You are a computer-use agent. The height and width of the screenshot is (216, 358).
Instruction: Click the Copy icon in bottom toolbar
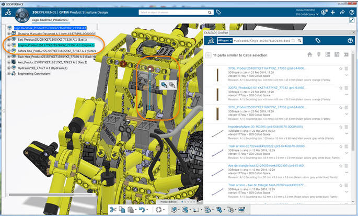122,209
